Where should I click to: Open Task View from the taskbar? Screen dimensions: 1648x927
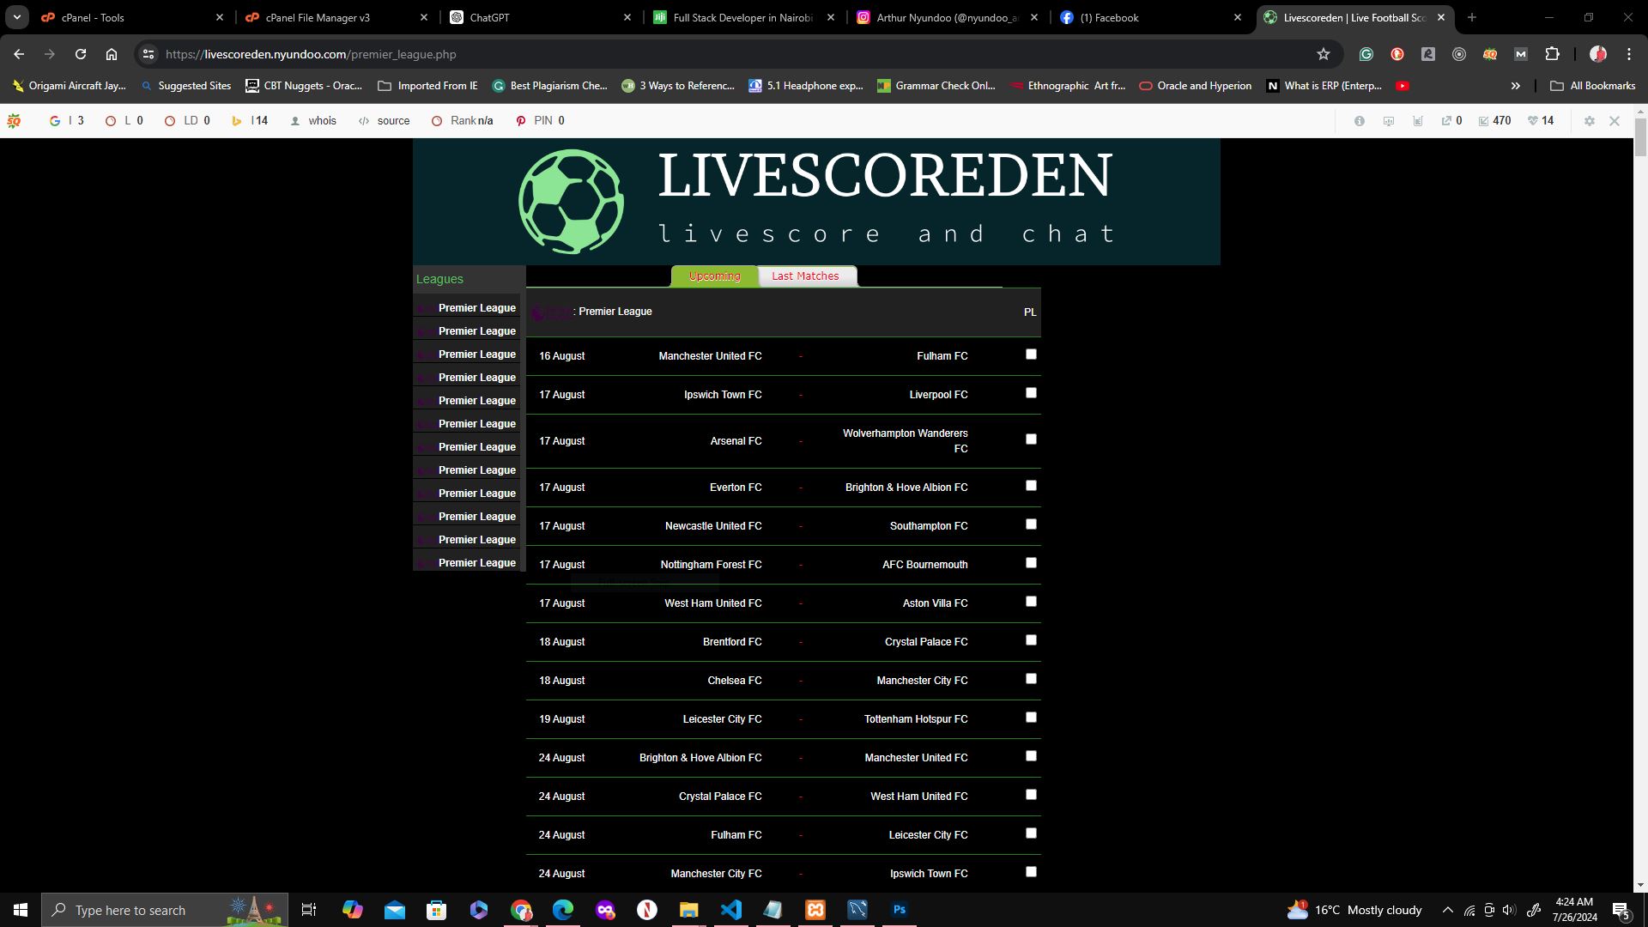pos(309,910)
